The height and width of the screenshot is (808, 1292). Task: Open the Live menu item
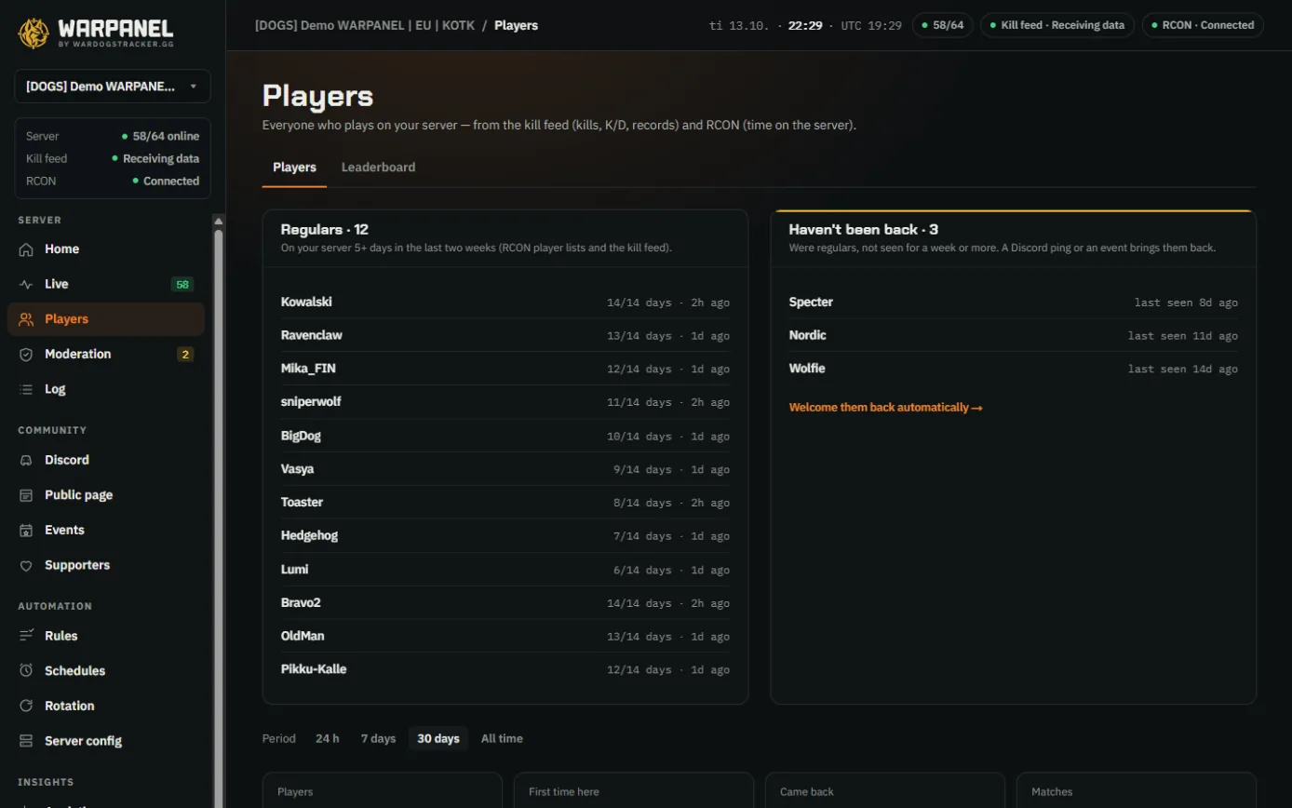[106, 284]
